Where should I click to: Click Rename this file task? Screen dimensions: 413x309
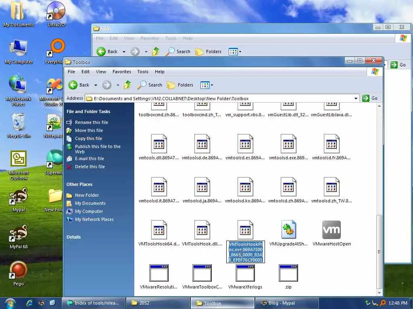tap(92, 122)
